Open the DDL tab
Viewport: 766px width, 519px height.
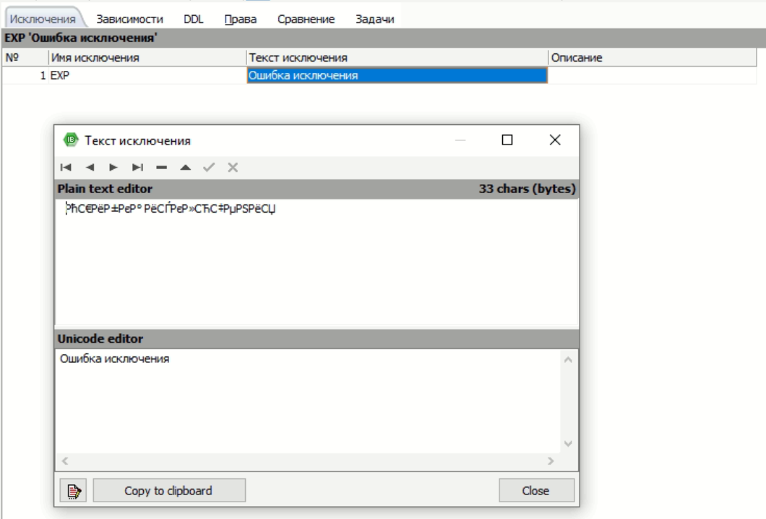[193, 19]
